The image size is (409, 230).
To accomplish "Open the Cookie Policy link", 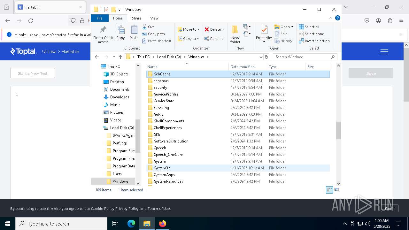I will click(x=103, y=209).
